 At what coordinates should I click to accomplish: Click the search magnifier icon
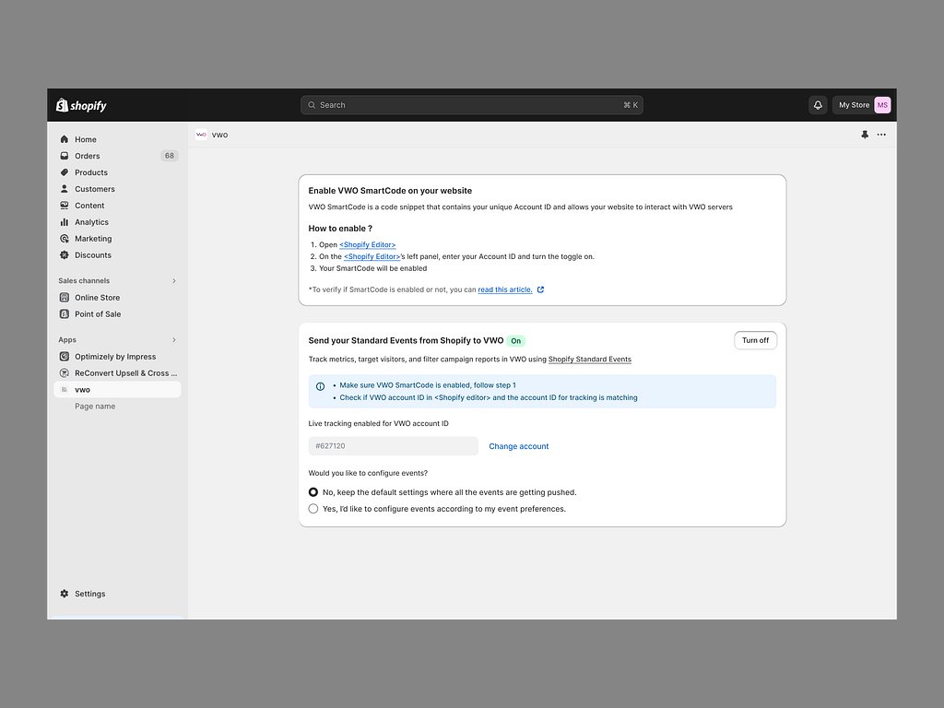pos(312,105)
